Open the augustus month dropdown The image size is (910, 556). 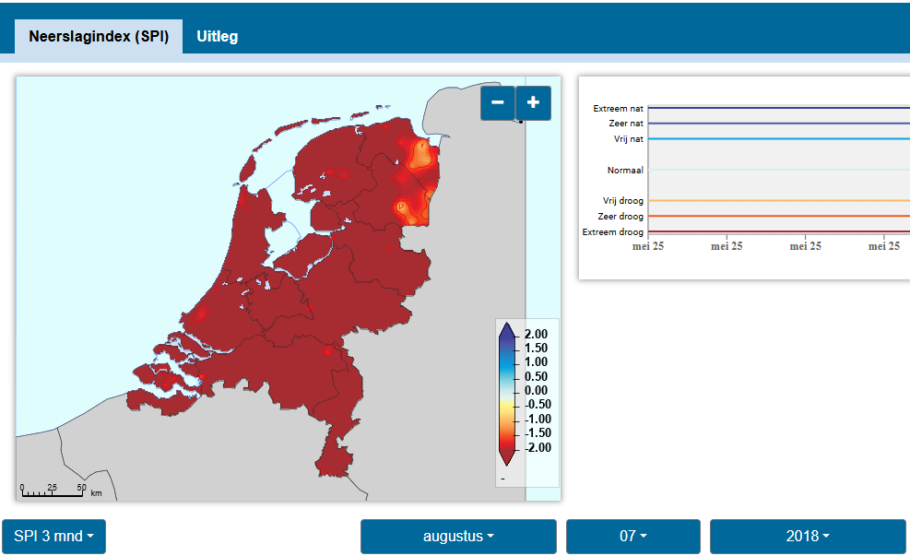[458, 537]
